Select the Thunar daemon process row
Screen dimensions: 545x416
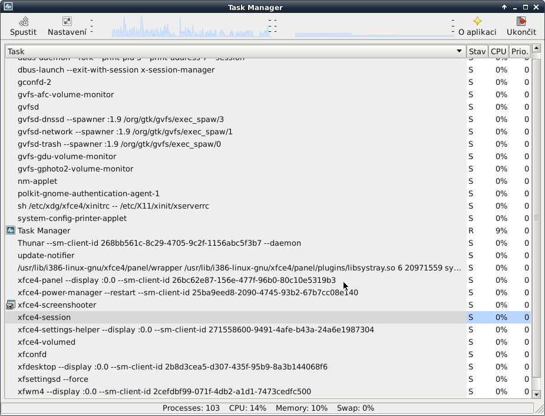pyautogui.click(x=159, y=243)
